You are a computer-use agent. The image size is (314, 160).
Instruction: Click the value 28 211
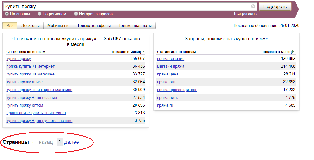pyautogui.click(x=289, y=74)
